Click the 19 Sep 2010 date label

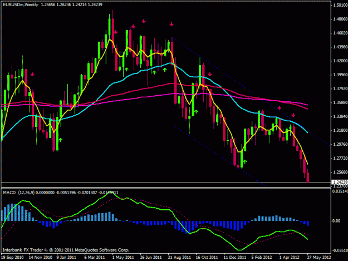[x=12, y=258]
